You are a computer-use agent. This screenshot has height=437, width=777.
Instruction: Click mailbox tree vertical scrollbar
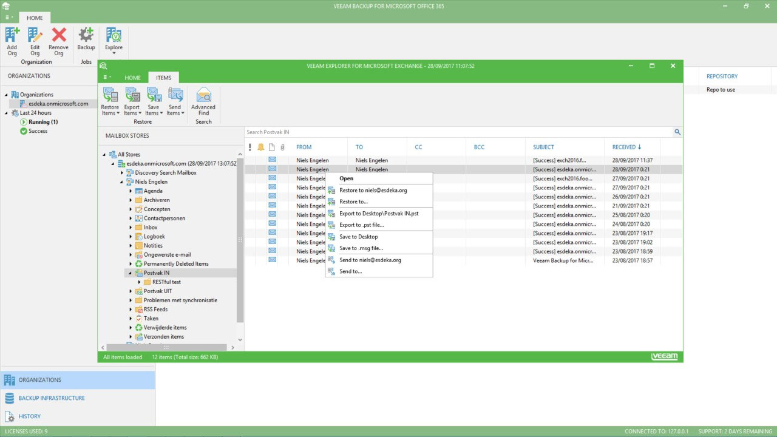tap(240, 240)
